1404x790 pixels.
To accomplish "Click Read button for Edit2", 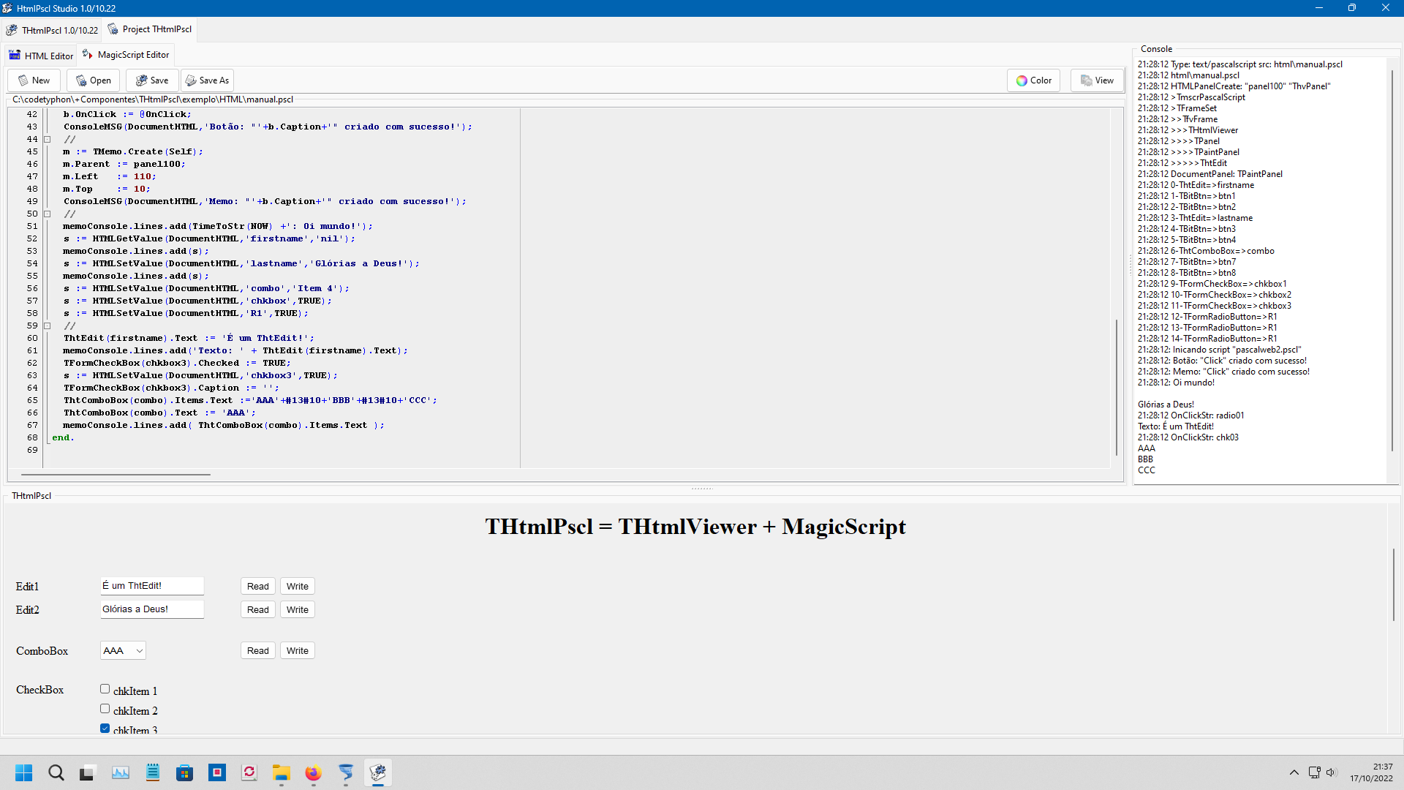I will pyautogui.click(x=258, y=610).
